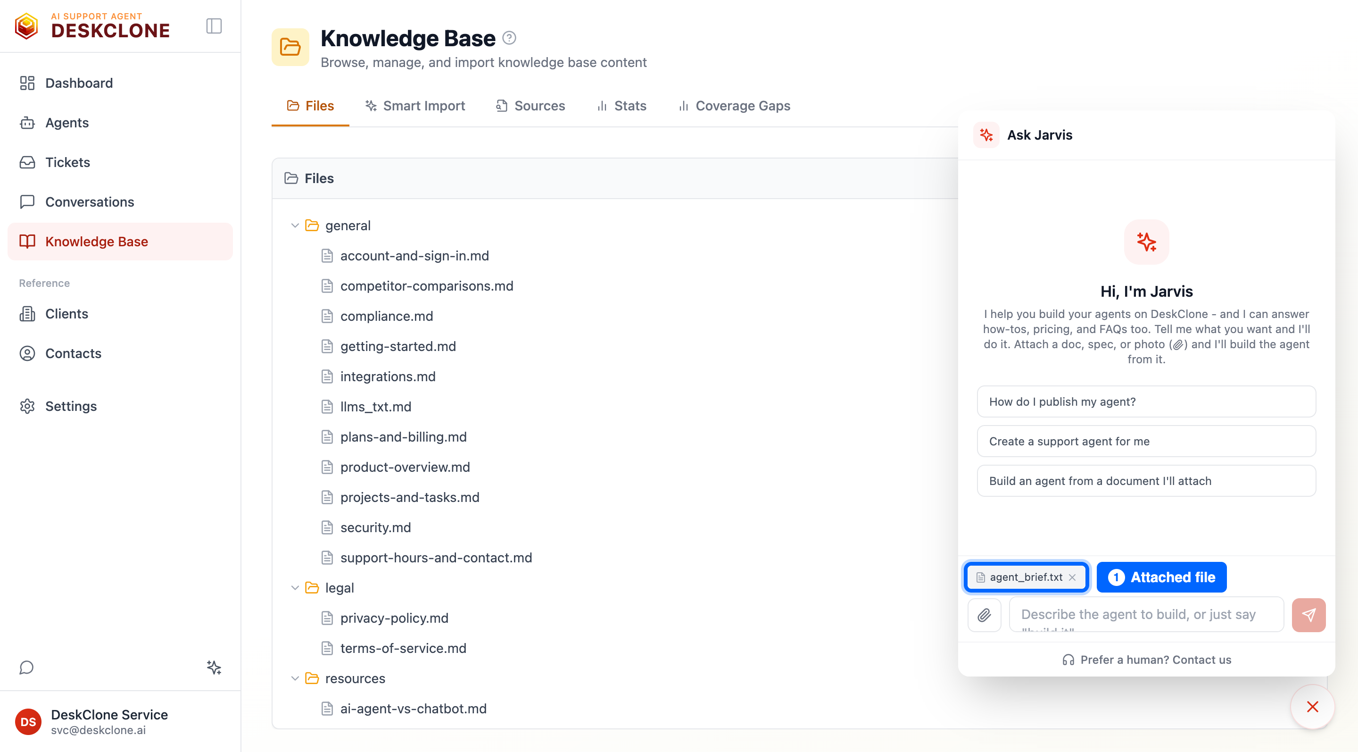
Task: Click the chat bubble icon at sidebar bottom
Action: click(x=26, y=667)
